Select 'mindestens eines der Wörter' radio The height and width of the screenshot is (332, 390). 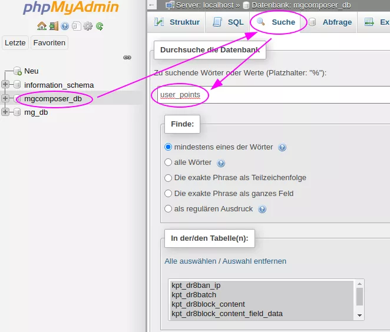coord(168,147)
